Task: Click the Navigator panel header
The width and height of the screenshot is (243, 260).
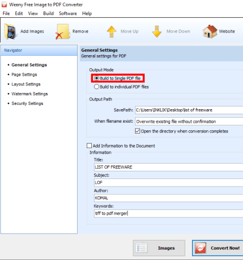Action: 39,50
